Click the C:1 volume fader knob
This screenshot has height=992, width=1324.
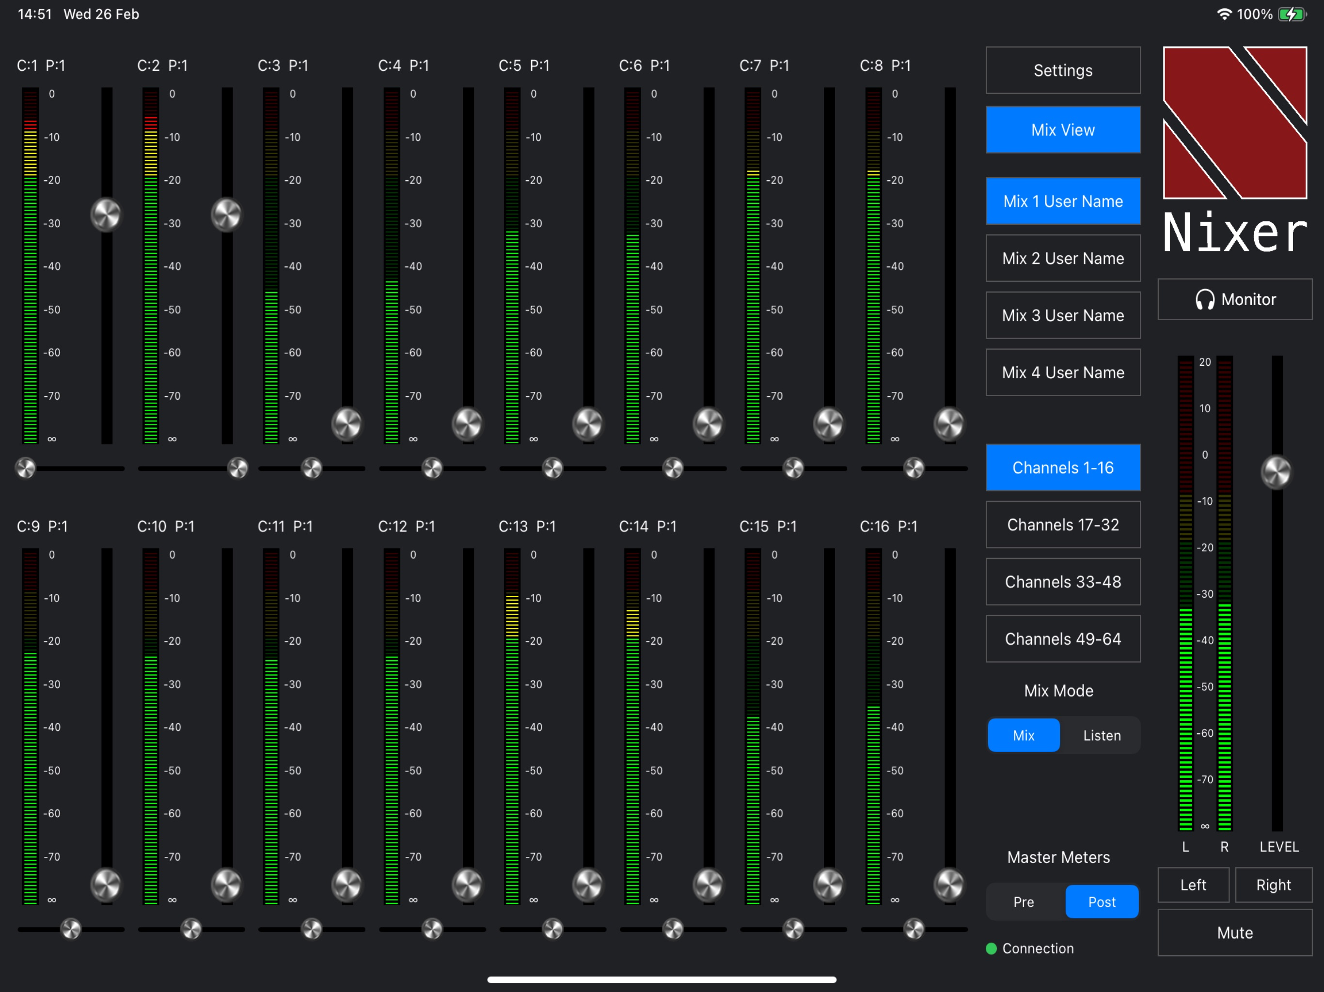pos(106,215)
